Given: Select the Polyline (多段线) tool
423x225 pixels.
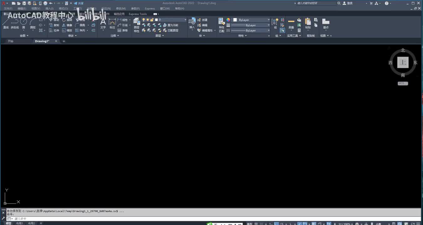Looking at the screenshot, I should [15, 23].
